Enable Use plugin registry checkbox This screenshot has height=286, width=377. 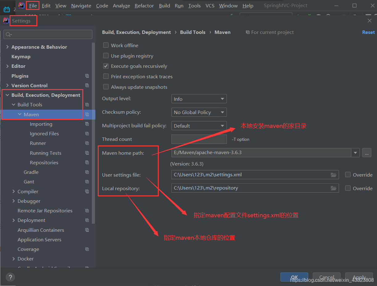click(x=106, y=56)
